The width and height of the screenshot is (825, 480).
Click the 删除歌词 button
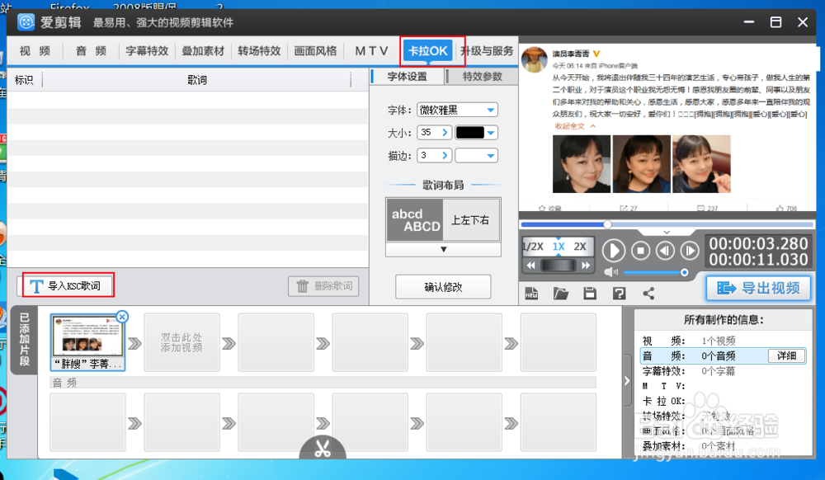coord(323,286)
